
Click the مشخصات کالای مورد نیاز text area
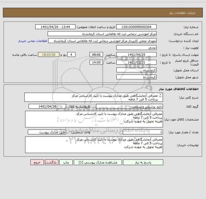pyautogui.click(x=94, y=119)
